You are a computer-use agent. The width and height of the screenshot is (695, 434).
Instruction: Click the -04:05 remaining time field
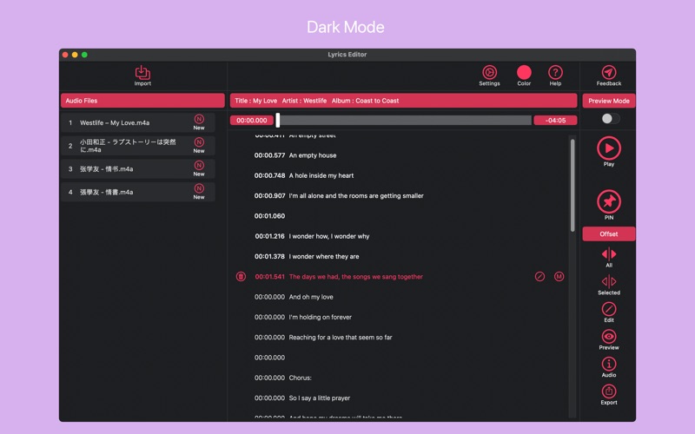[x=555, y=121]
